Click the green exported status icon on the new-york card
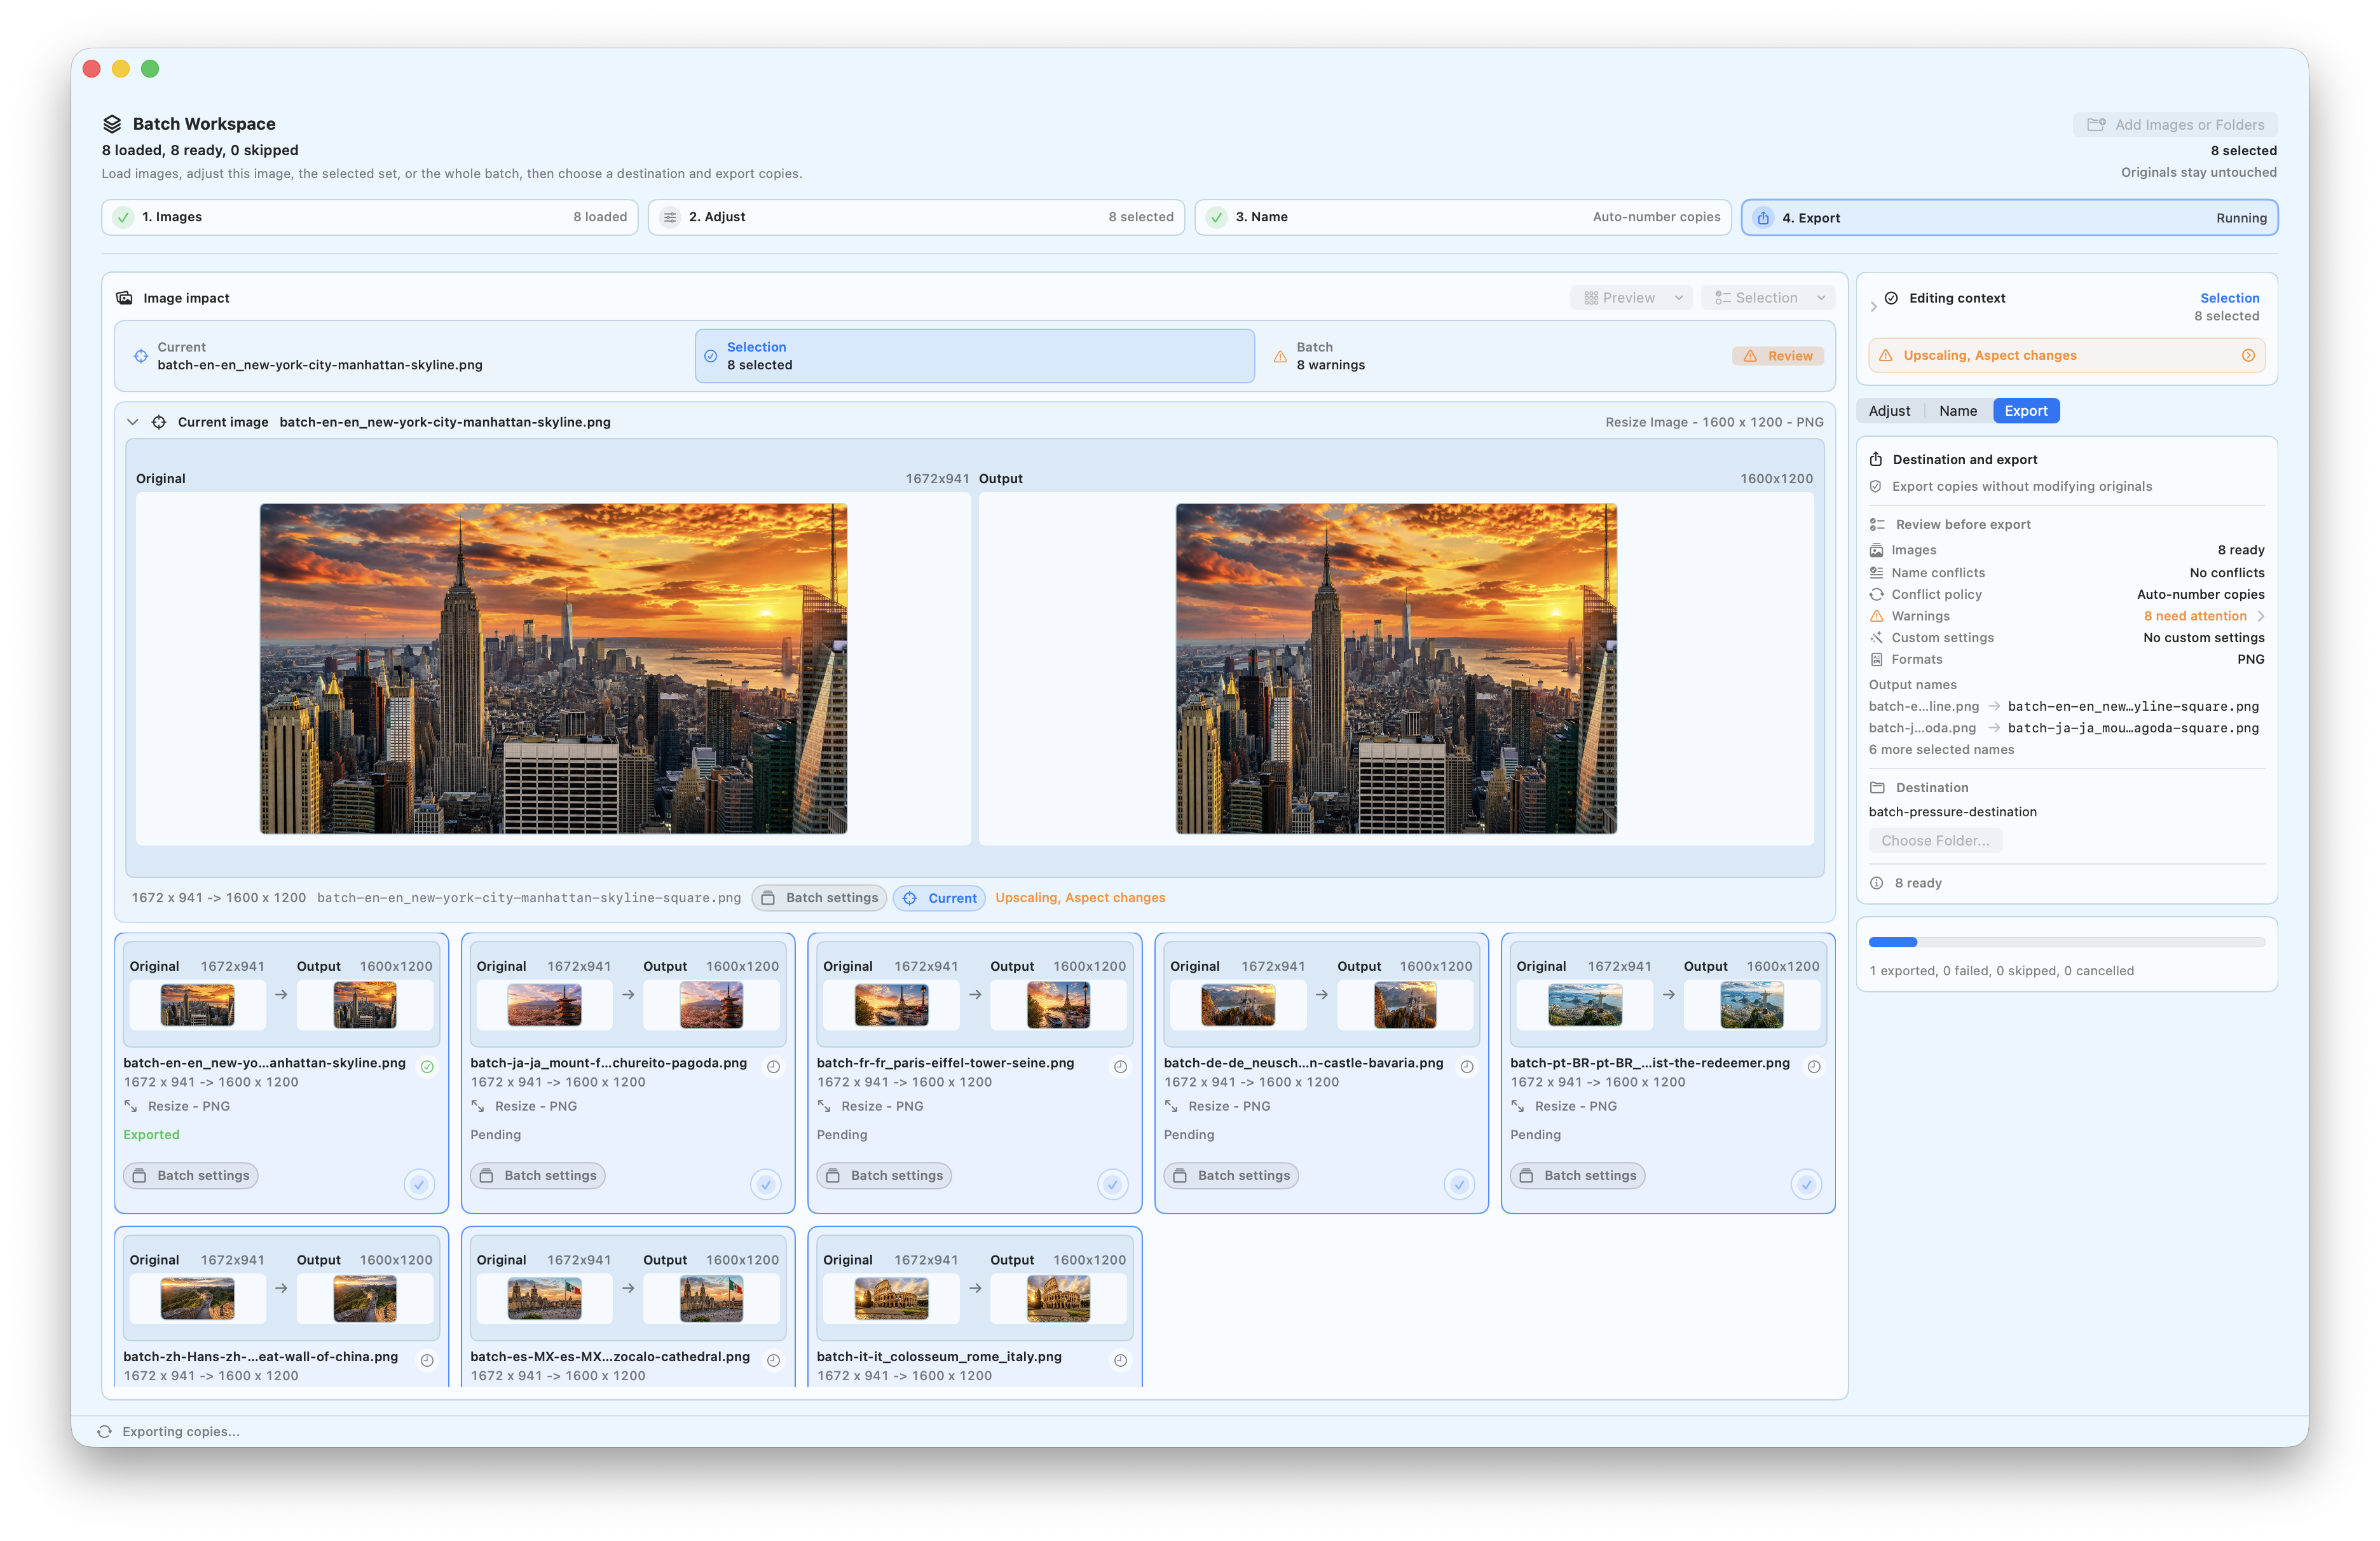The height and width of the screenshot is (1541, 2380). point(427,1066)
